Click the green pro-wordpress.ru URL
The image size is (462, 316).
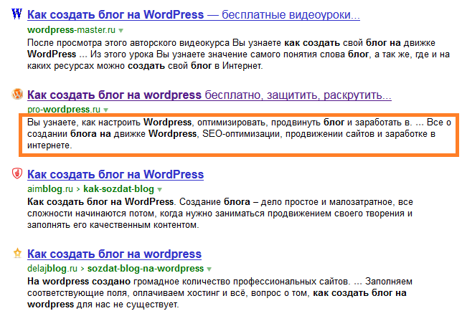tap(64, 110)
